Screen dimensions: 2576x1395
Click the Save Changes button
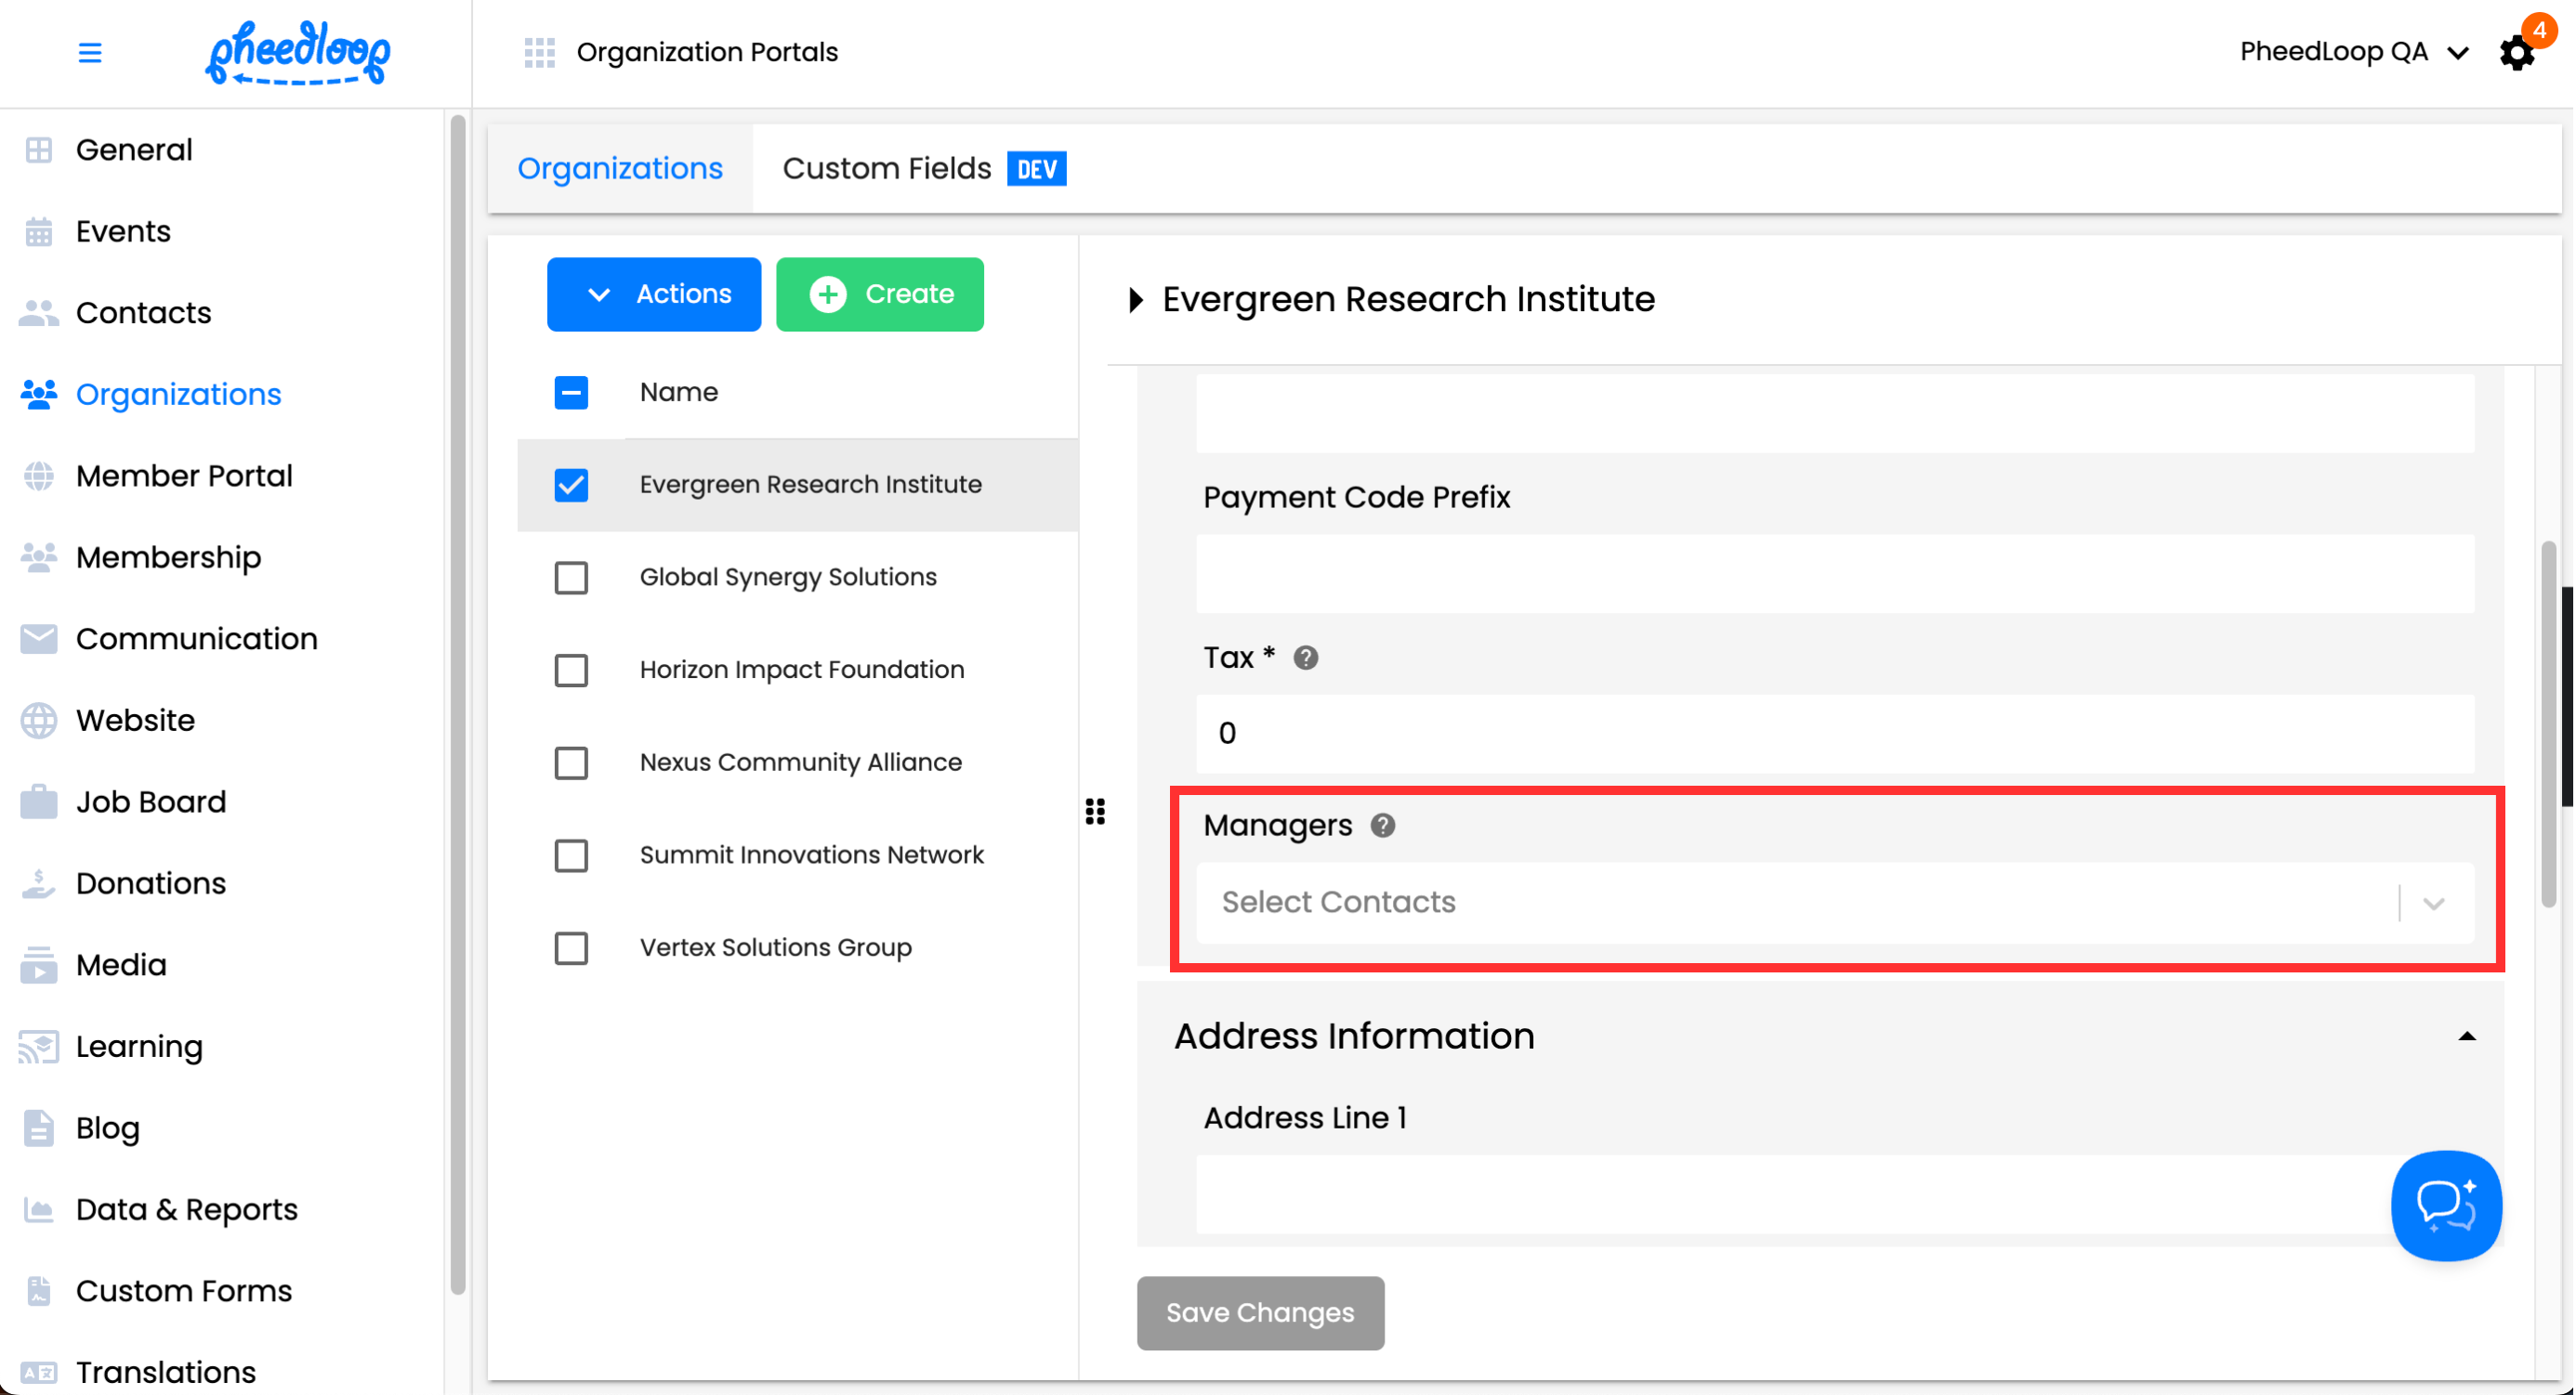[x=1259, y=1312]
